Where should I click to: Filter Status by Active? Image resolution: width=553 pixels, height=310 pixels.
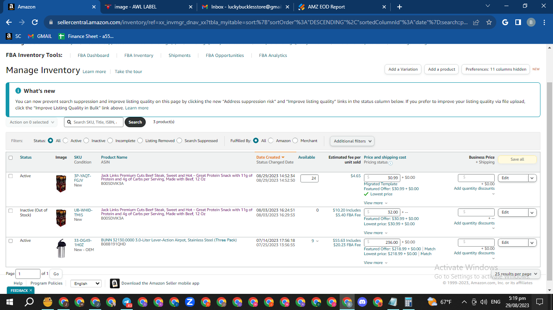tap(66, 141)
